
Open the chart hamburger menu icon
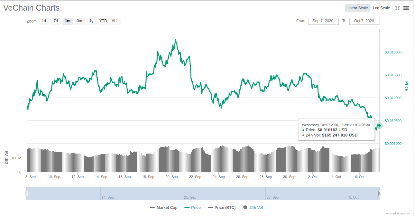(406, 8)
